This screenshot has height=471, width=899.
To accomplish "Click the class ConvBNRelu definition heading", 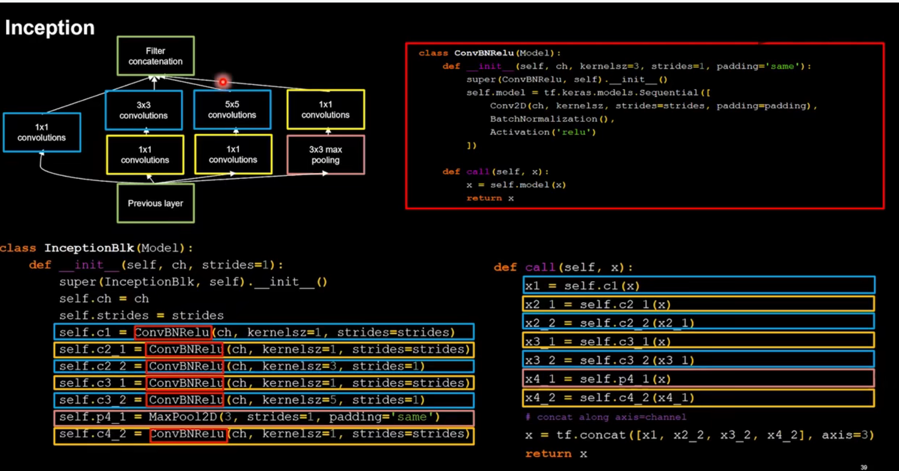I will 490,53.
